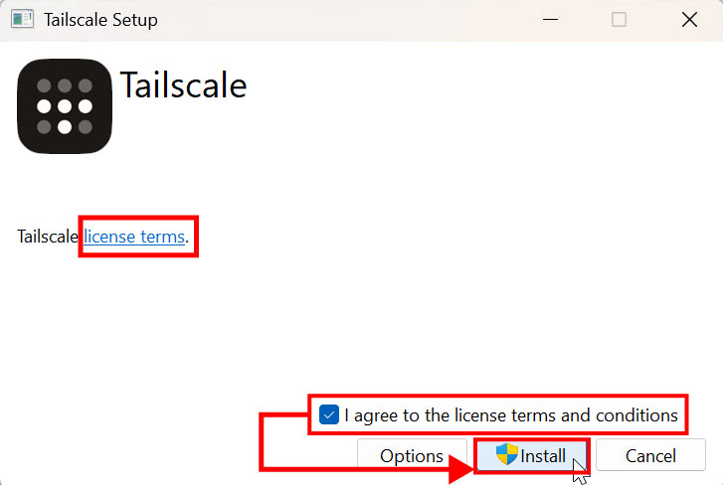Click the plain "Tailscale" text before the link
Screen dimensions: 723x489
pos(48,237)
